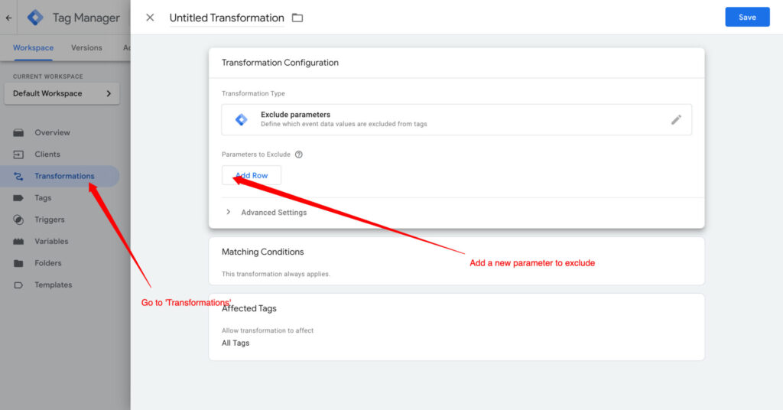Open Folders in the sidebar
The width and height of the screenshot is (783, 410).
coord(48,263)
